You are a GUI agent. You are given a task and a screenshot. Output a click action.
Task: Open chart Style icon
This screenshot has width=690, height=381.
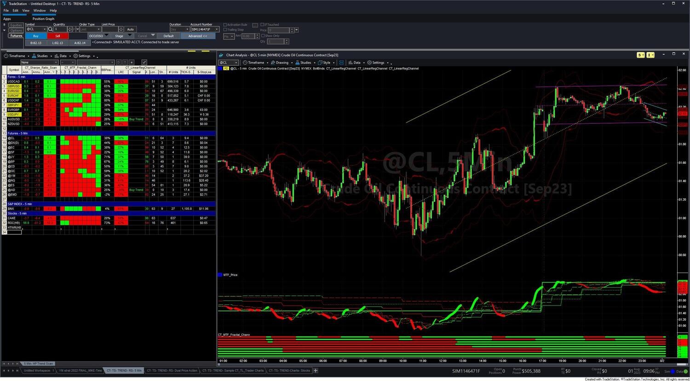(320, 63)
